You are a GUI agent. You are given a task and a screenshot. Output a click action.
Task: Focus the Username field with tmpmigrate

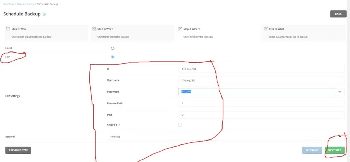click(261, 80)
